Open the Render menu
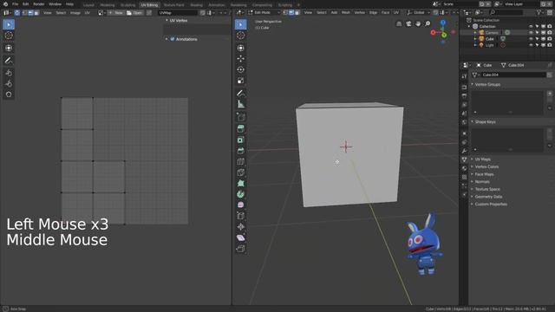The height and width of the screenshot is (312, 555). pos(39,4)
